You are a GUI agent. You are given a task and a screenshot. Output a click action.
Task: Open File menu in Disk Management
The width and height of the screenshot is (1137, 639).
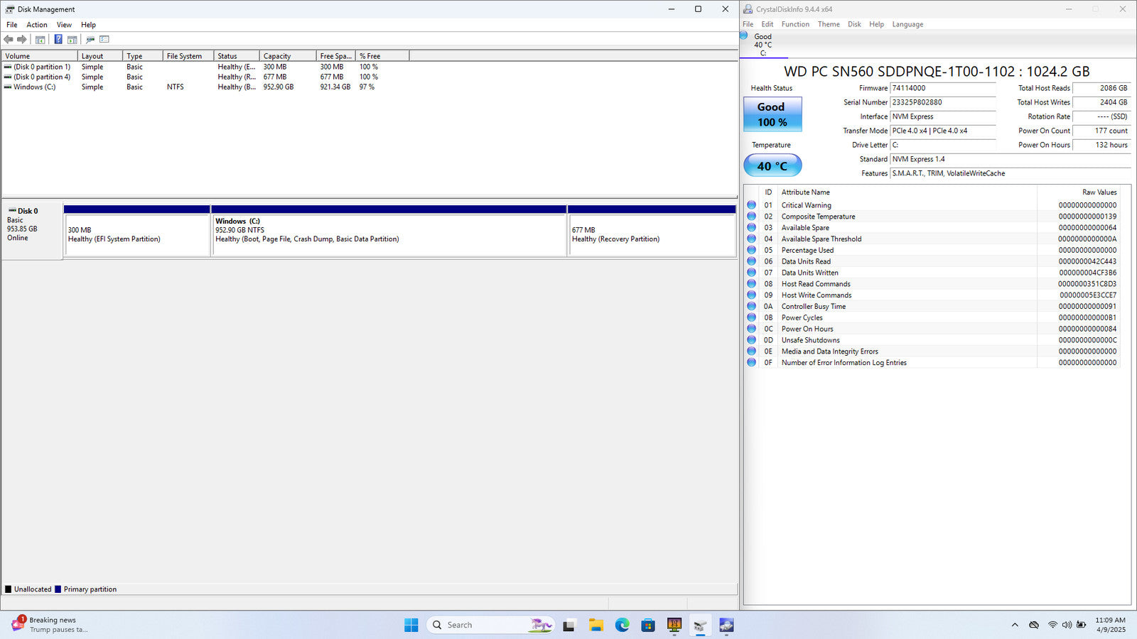point(12,25)
